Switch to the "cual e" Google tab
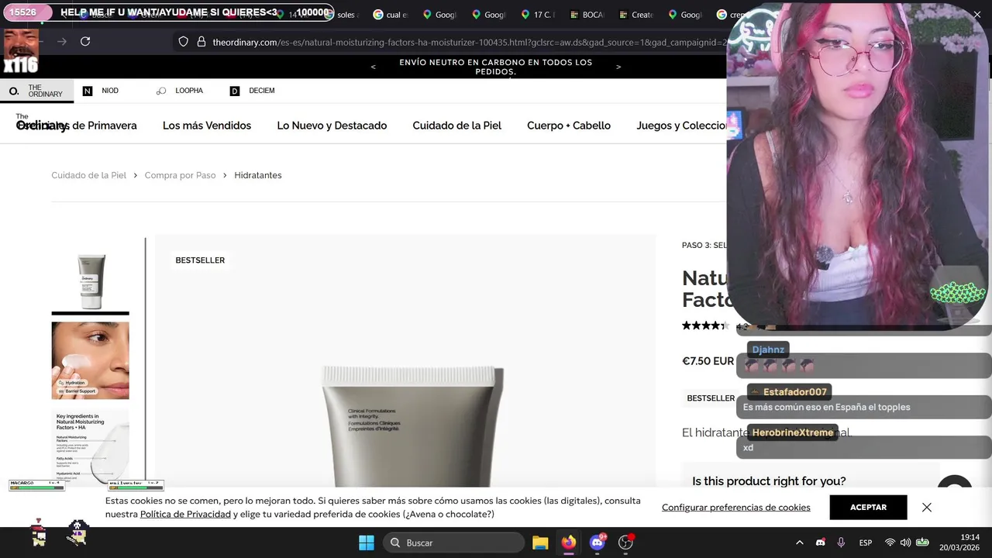The width and height of the screenshot is (992, 558). (x=391, y=15)
